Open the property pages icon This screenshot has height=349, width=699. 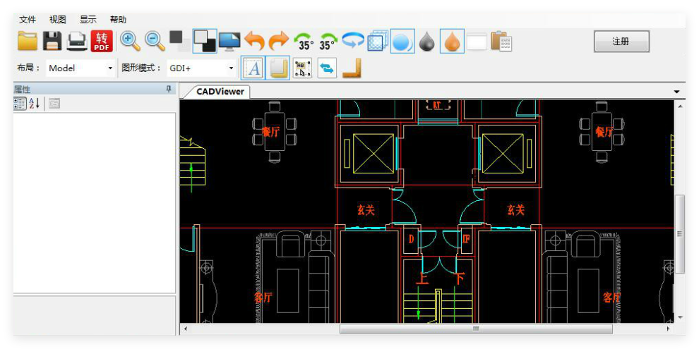54,104
